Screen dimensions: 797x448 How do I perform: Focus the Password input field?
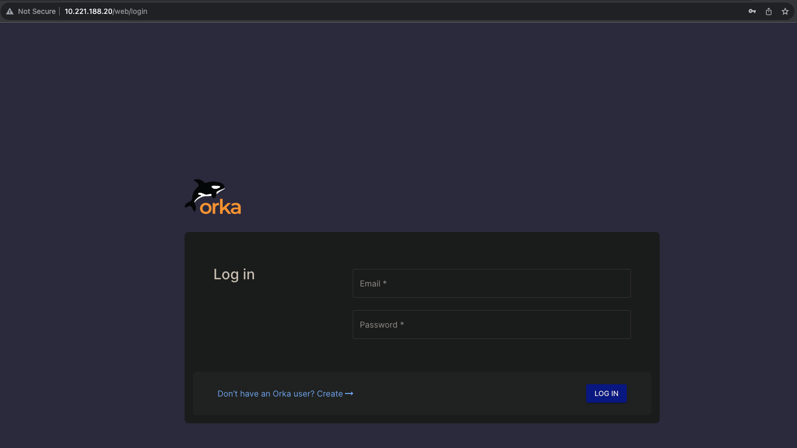coord(492,325)
